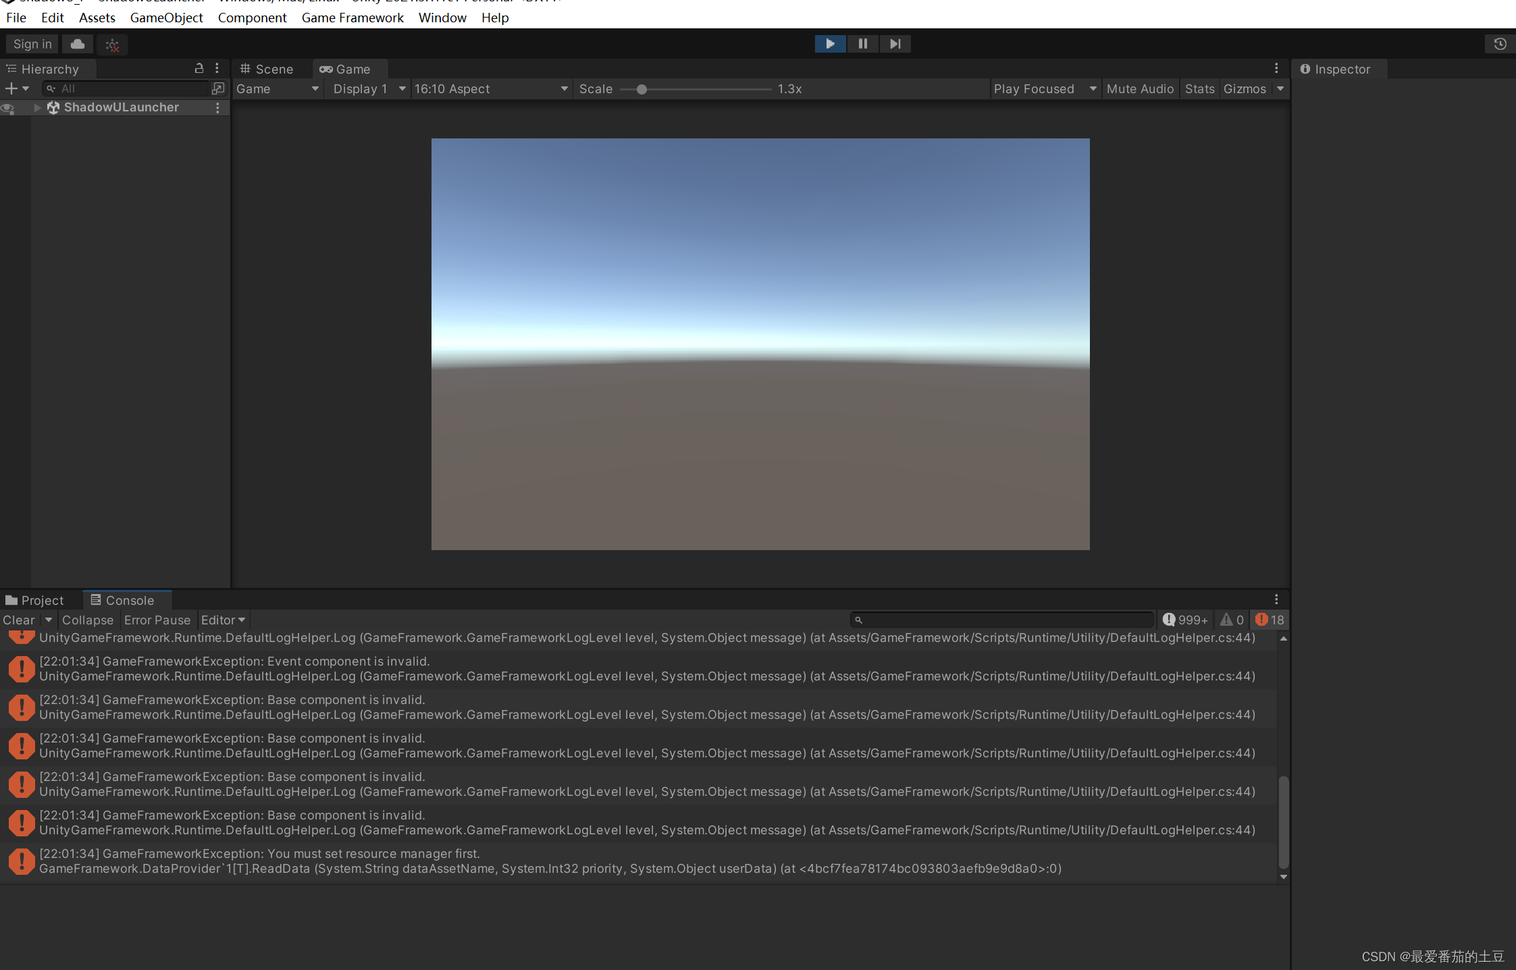The height and width of the screenshot is (970, 1516).
Task: Expand the ShadowULauncher hierarchy item
Action: 38,107
